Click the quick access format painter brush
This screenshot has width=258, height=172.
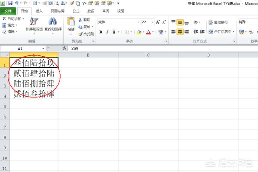click(71, 3)
